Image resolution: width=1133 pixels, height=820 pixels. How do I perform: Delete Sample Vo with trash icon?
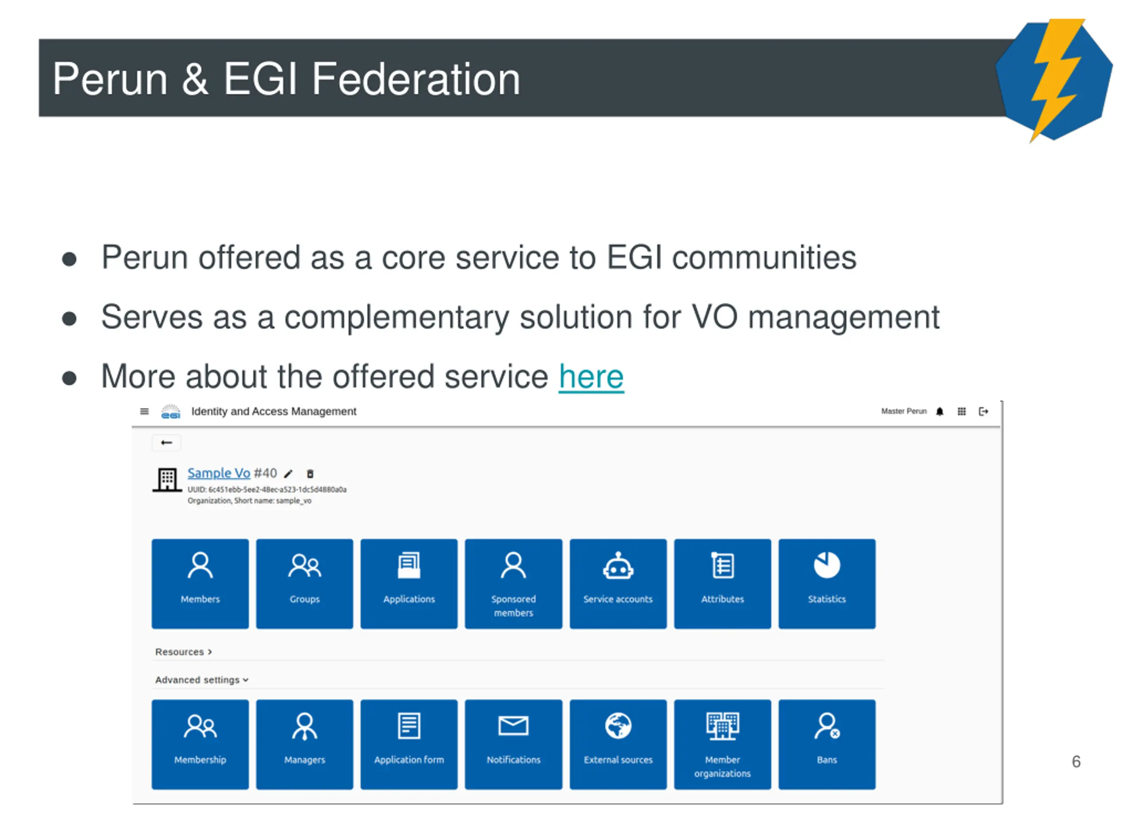[310, 474]
